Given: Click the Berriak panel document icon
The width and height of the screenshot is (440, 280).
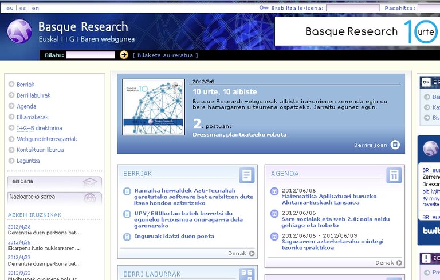Looking at the screenshot, I should 246,175.
